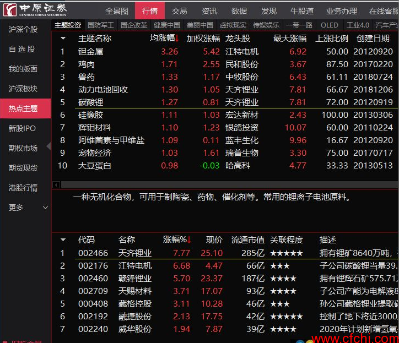Open the 全景图 top menu
Screen dimensions: 399x343
pyautogui.click(x=117, y=11)
